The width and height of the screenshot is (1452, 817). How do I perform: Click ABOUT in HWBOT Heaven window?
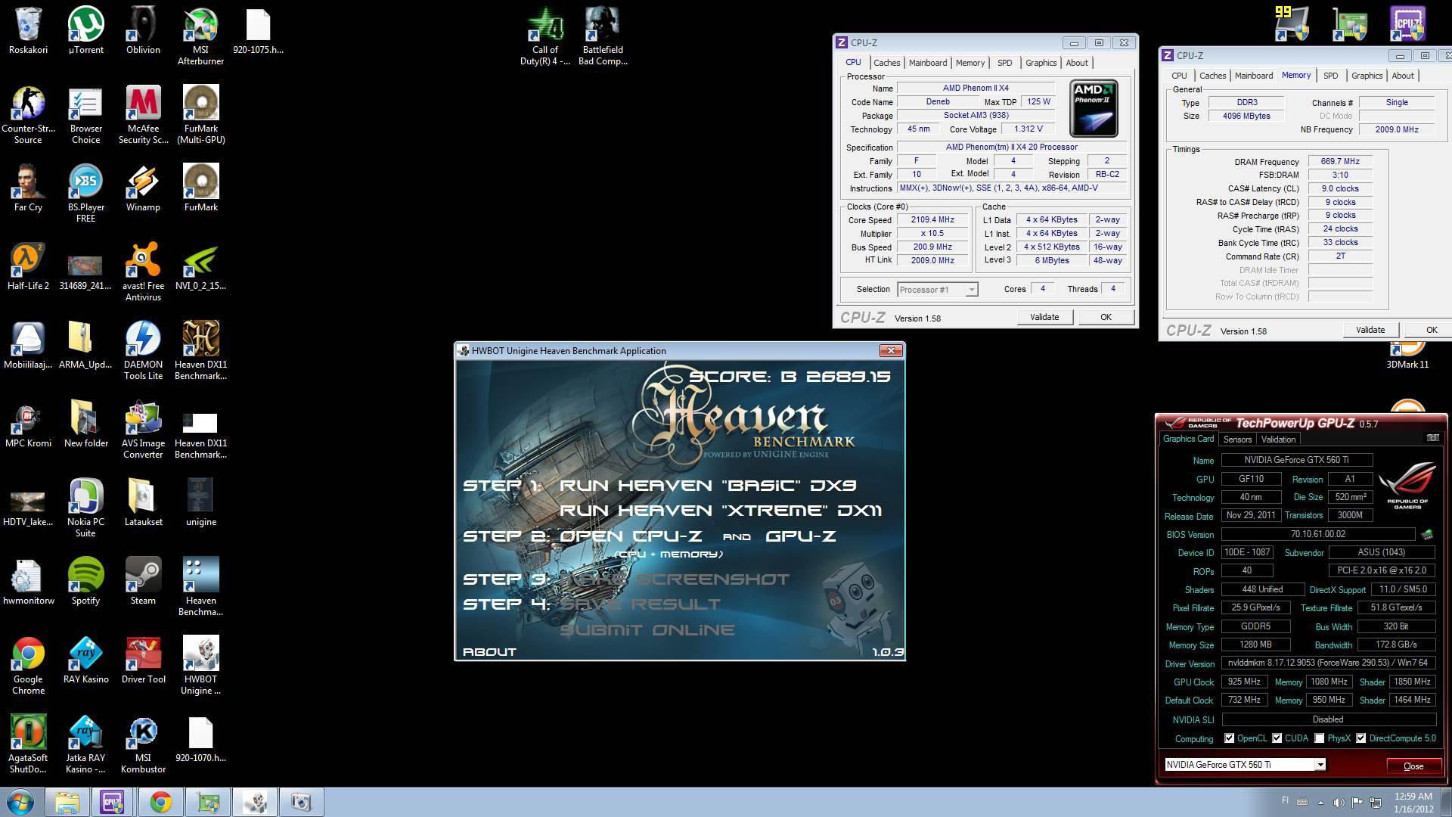pos(489,652)
